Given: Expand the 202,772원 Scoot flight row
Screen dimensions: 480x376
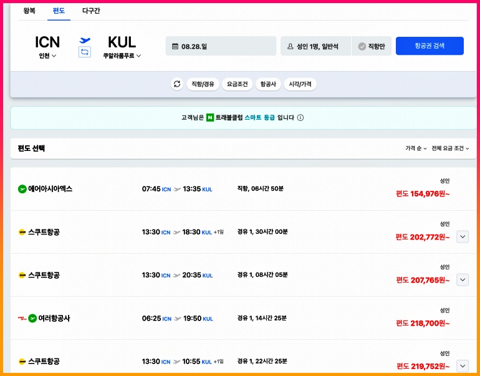Looking at the screenshot, I should (463, 237).
